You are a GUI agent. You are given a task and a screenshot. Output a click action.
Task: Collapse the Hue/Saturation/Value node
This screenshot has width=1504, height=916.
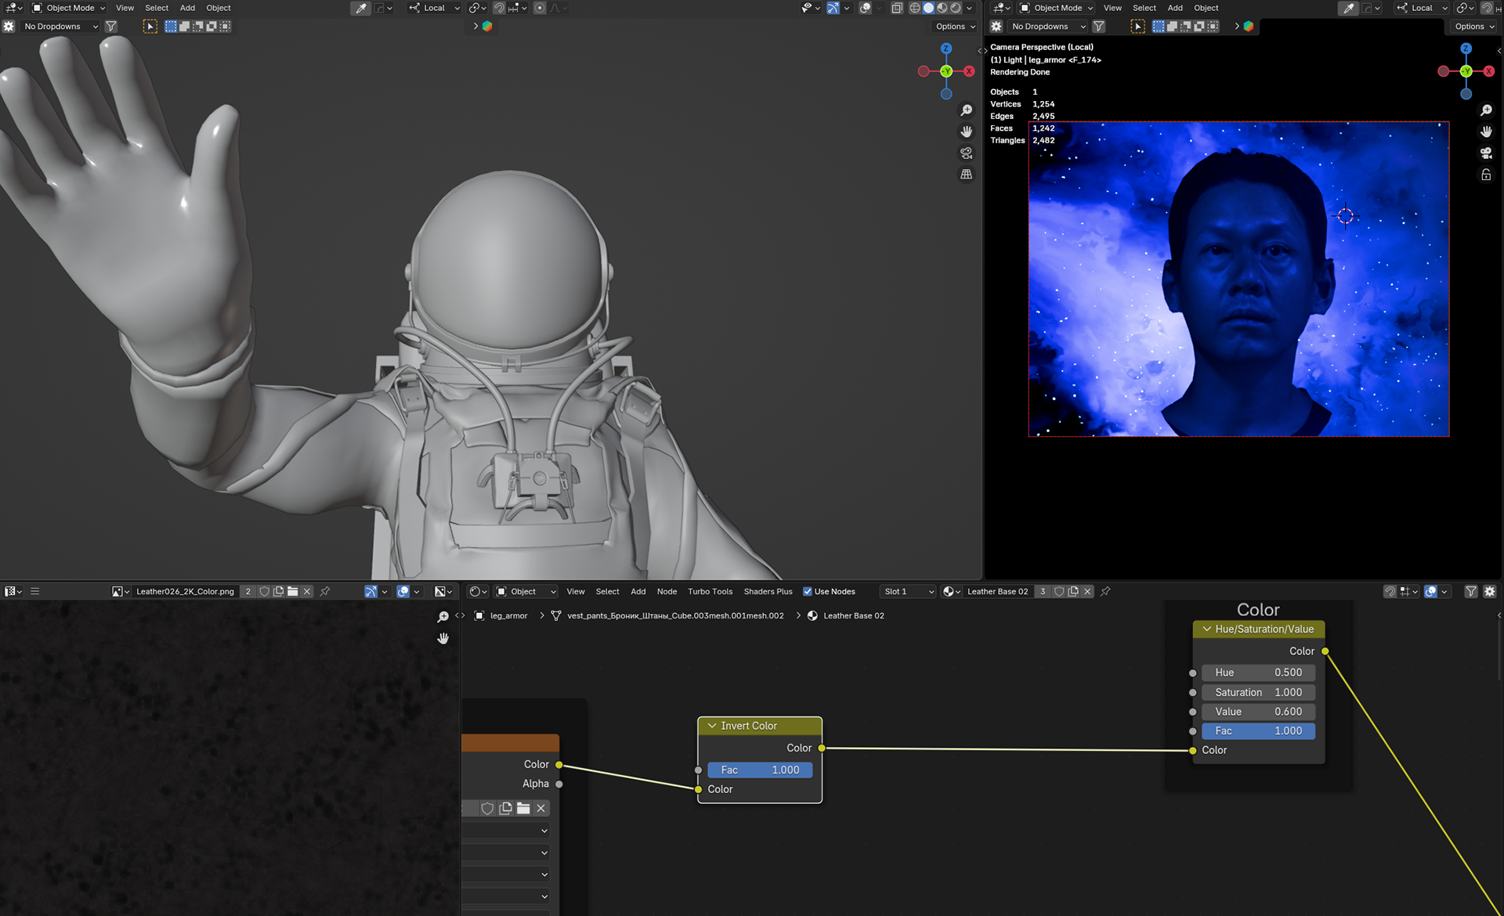1207,629
